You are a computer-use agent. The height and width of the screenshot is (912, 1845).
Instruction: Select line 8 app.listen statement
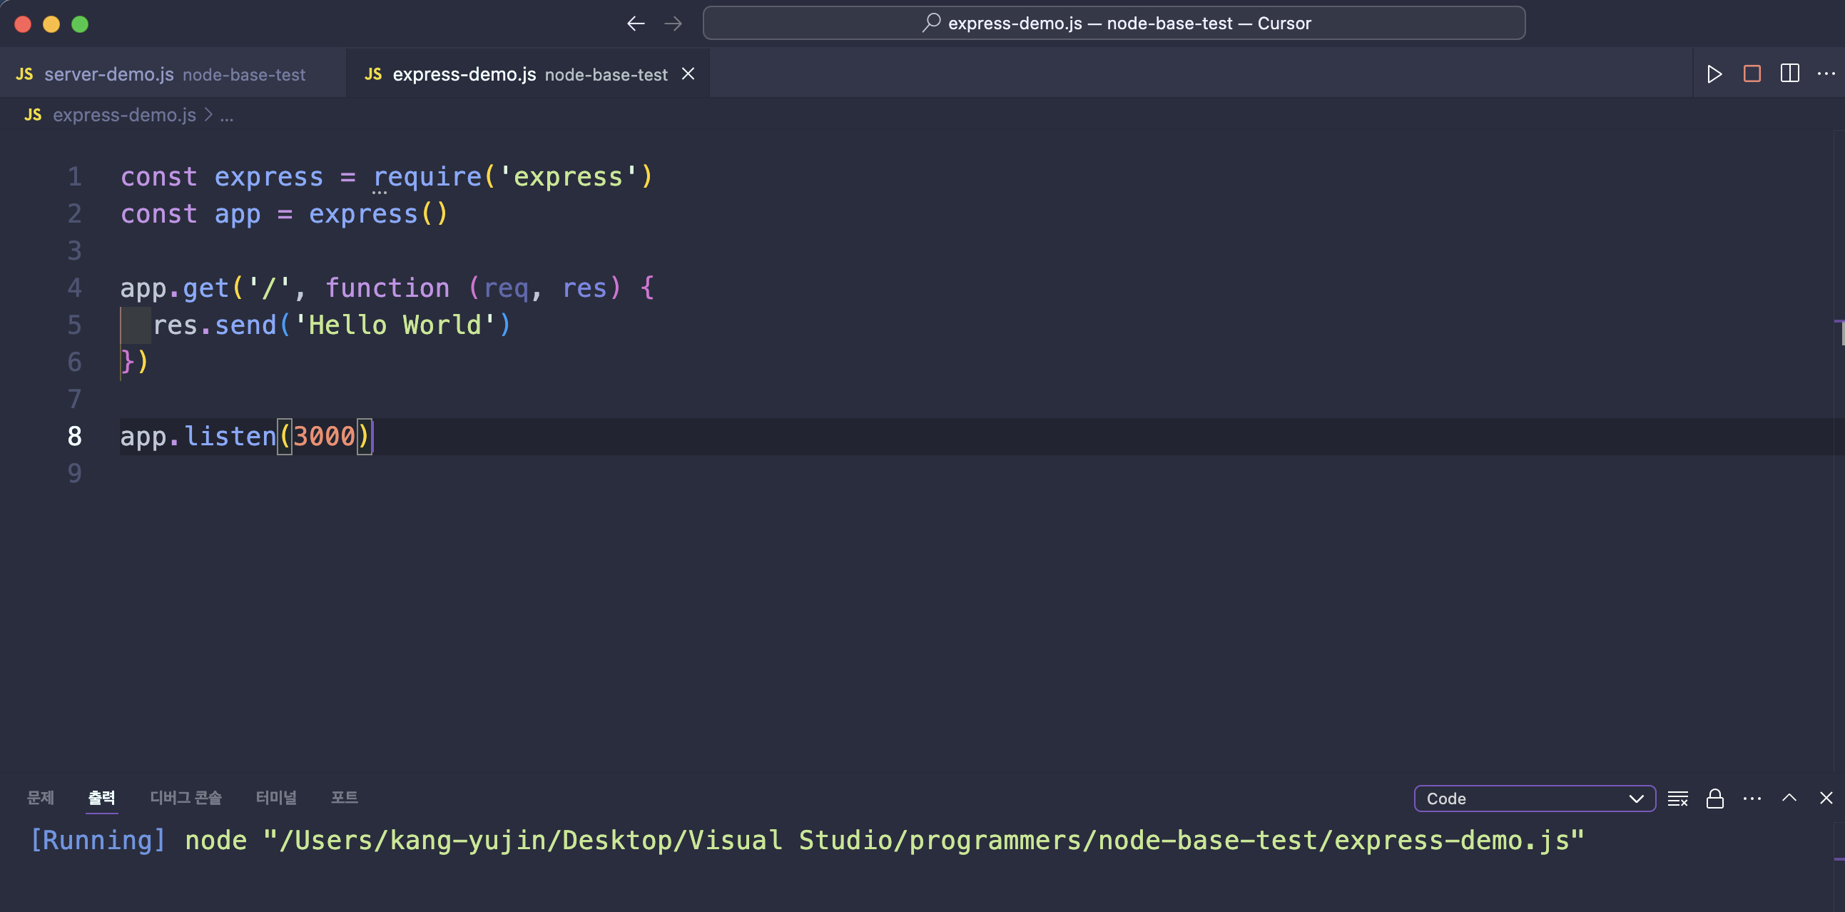(246, 435)
